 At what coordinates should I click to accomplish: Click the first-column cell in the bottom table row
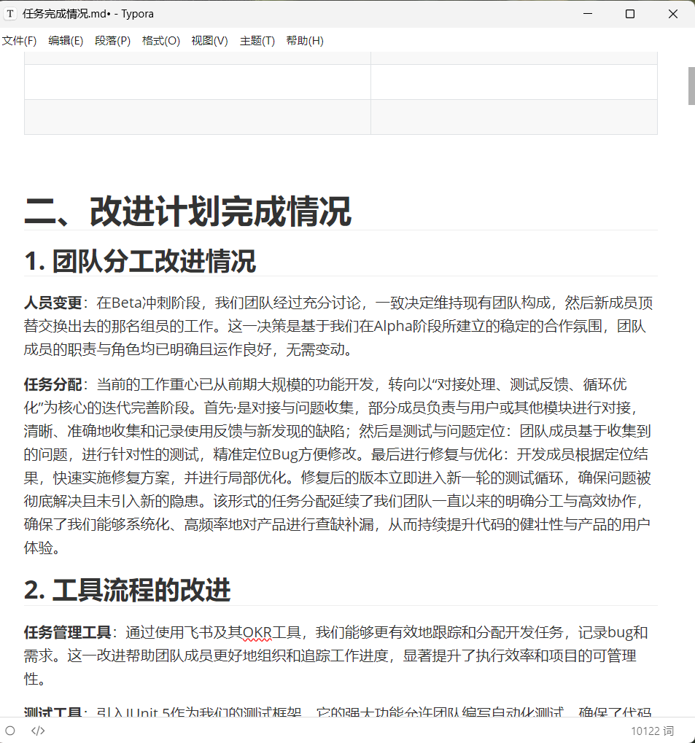[197, 117]
